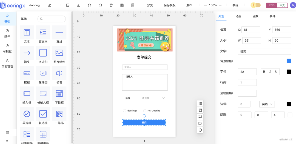The image size is (296, 144).
Task: Click the layout panel icon in floating toolbar
Action: [x=200, y=110]
